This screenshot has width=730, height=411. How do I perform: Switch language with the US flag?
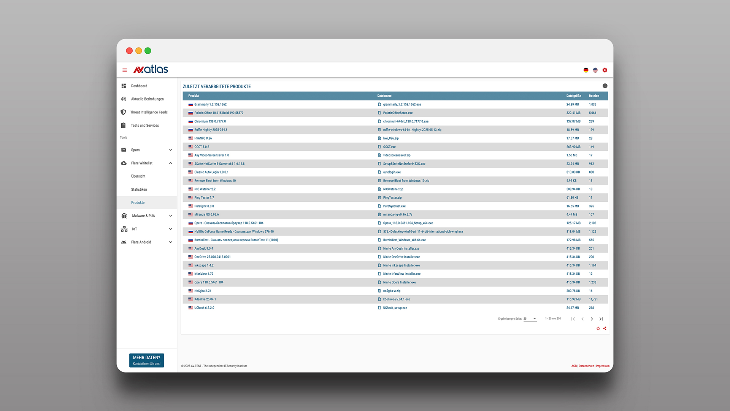[595, 70]
